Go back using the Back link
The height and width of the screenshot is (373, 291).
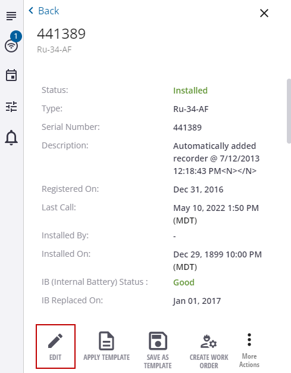click(43, 11)
